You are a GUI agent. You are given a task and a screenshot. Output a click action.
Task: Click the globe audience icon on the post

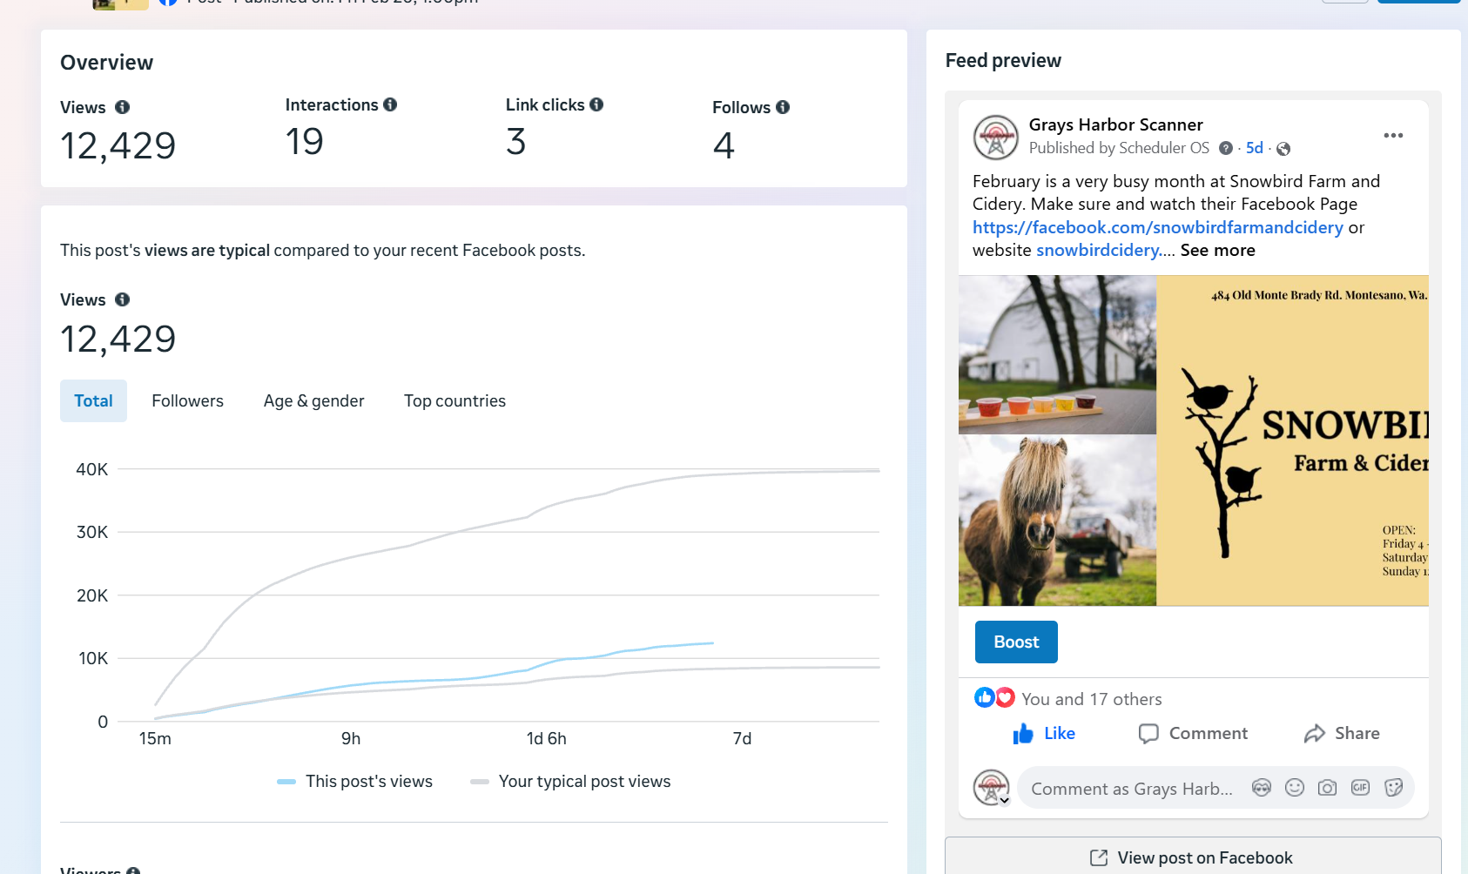tap(1283, 149)
